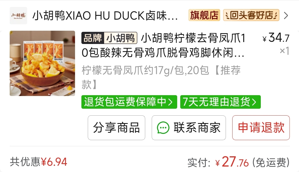
Task: Open the lemon chicken feet product thumbnail
Action: click(x=42, y=63)
